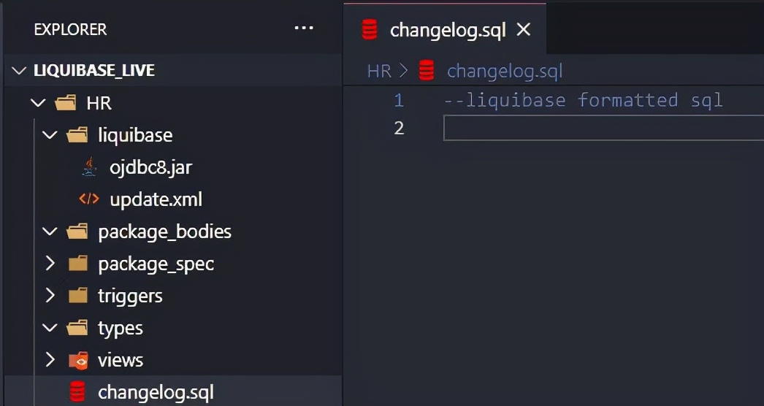Click the XML code icon beside update.xml
Viewport: 764px width, 406px height.
pyautogui.click(x=89, y=199)
